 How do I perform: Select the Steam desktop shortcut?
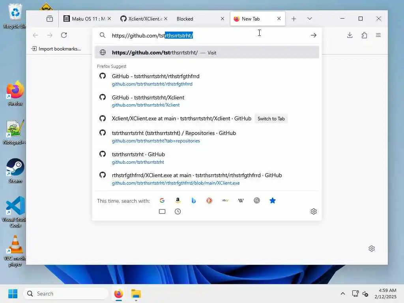[x=15, y=170]
